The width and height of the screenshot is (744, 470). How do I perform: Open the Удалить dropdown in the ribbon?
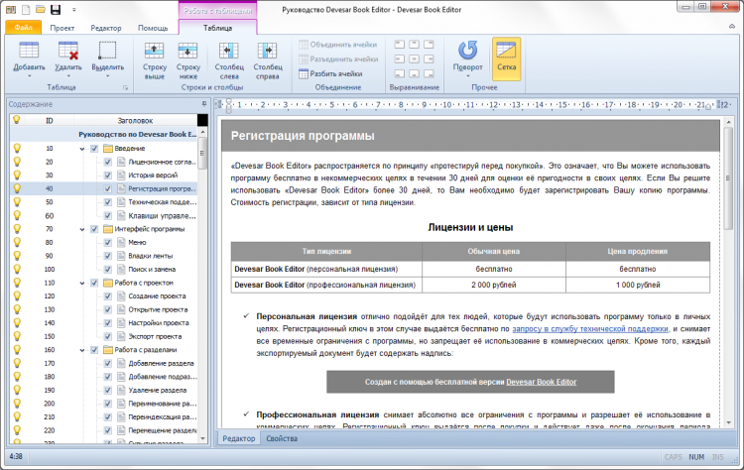coord(67,67)
